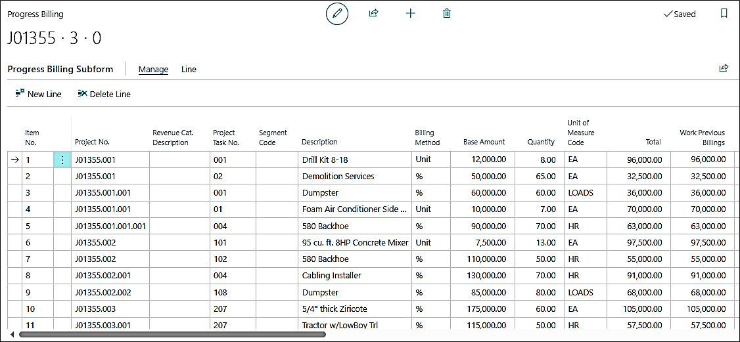The width and height of the screenshot is (740, 342).
Task: Click the pencil edit icon
Action: tap(337, 13)
